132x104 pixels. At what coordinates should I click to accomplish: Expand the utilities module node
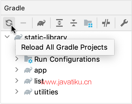[x=17, y=91]
